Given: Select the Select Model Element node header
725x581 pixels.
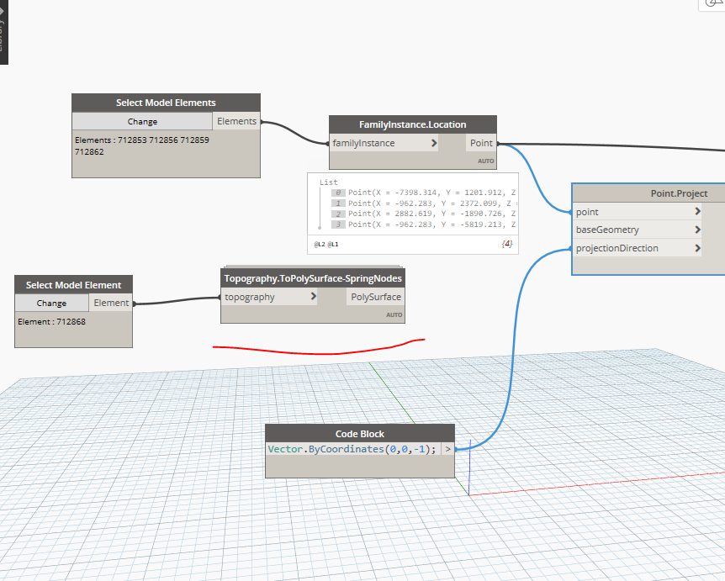Looking at the screenshot, I should (73, 285).
